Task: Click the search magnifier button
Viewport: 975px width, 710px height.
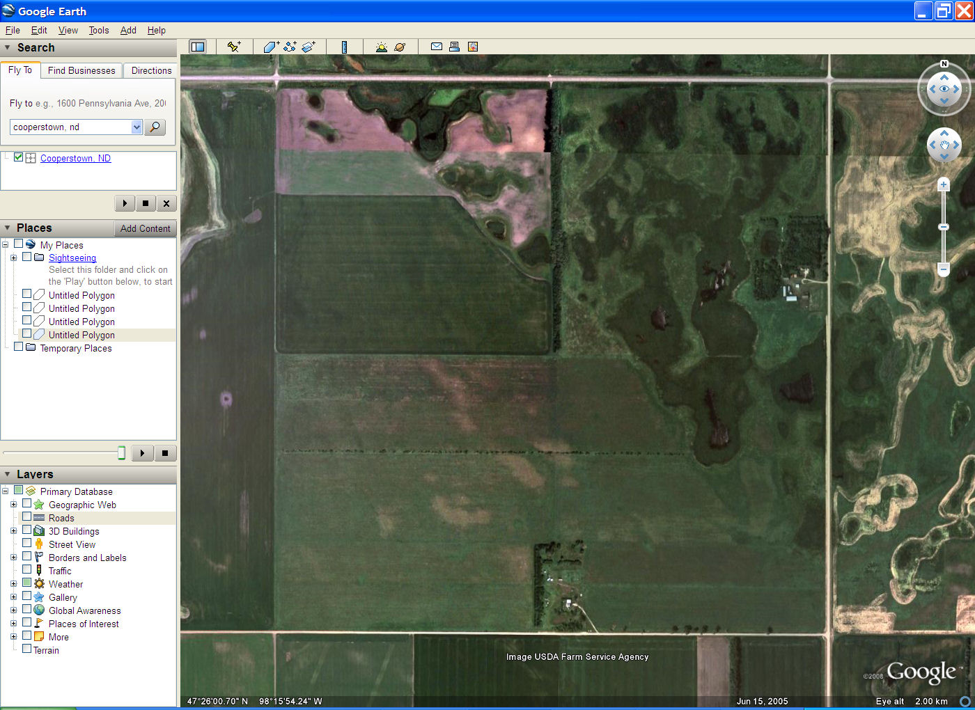Action: (x=155, y=127)
